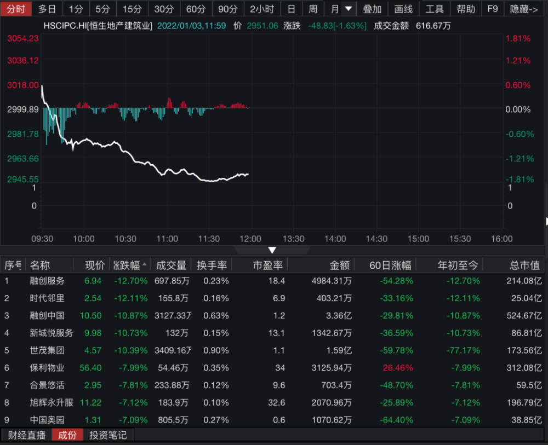Open the 财经直播 tab

pyautogui.click(x=26, y=435)
